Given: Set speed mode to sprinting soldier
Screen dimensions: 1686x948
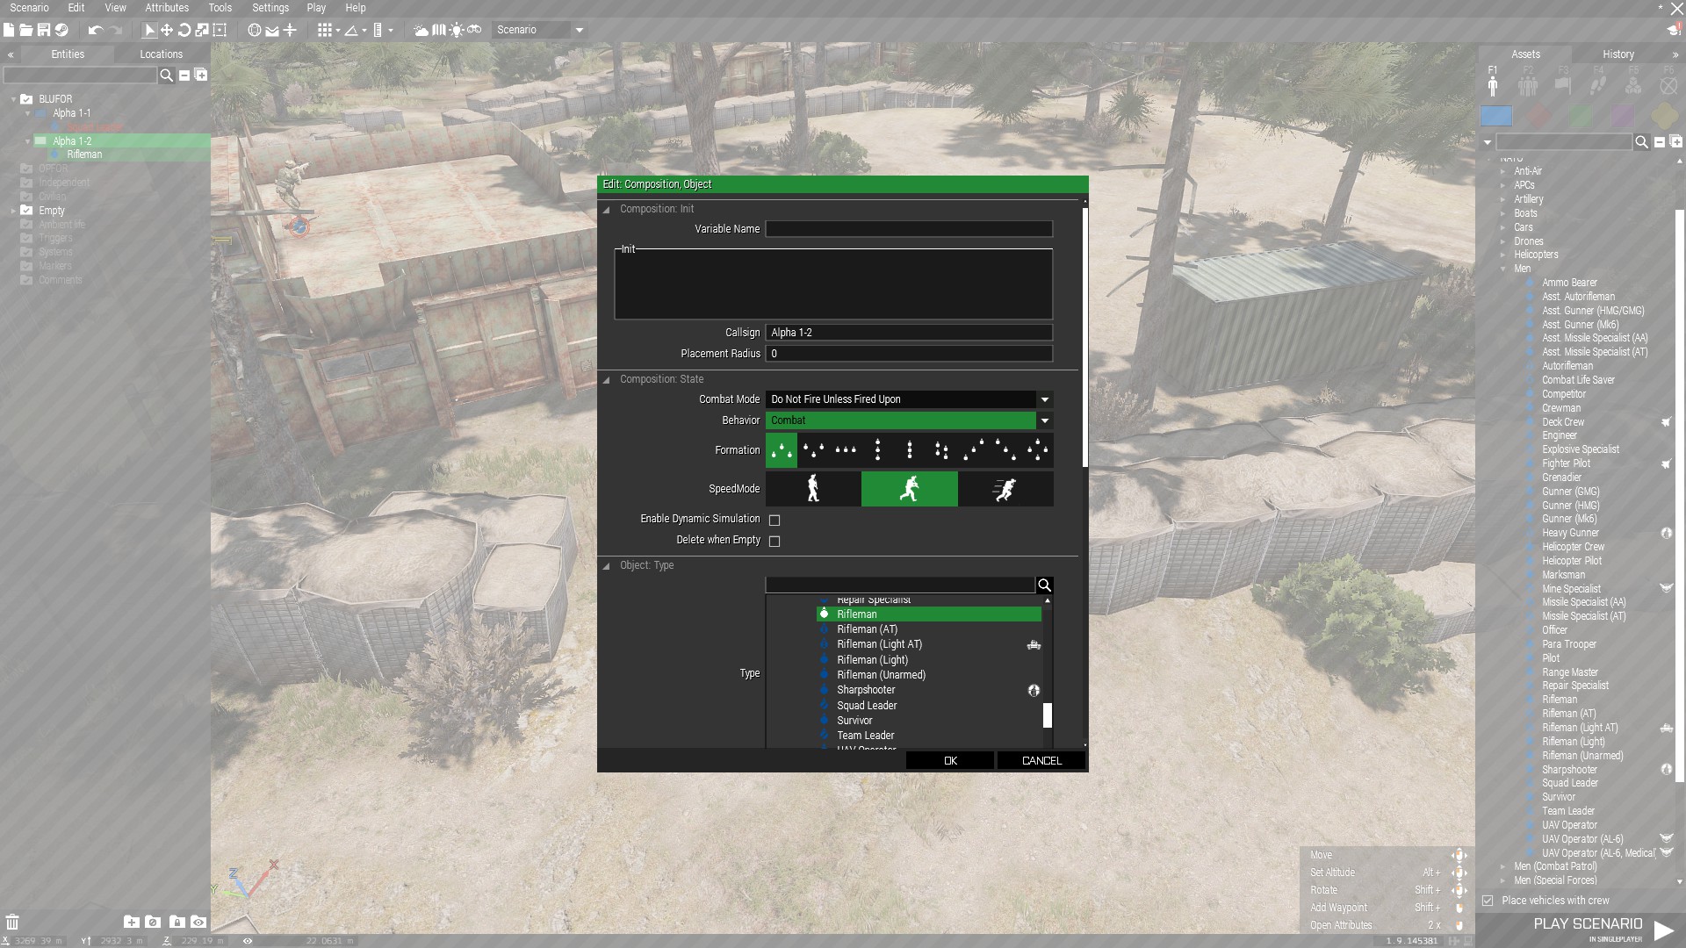Looking at the screenshot, I should (1005, 489).
